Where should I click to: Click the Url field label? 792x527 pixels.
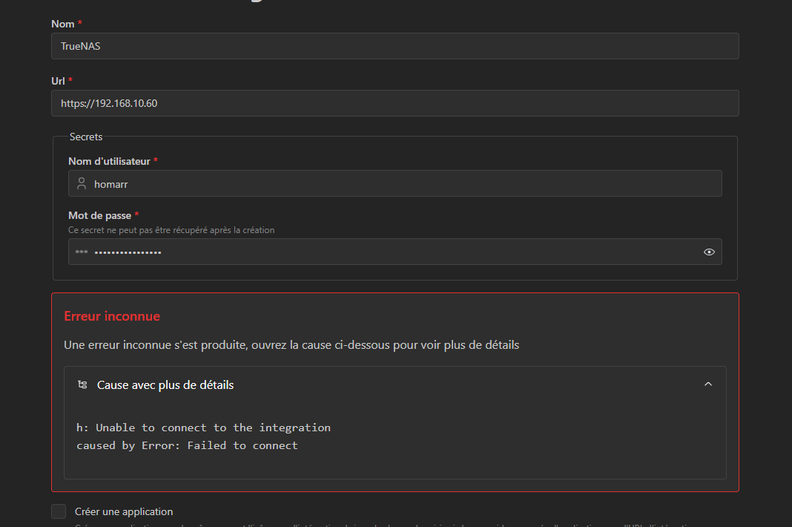click(x=58, y=81)
